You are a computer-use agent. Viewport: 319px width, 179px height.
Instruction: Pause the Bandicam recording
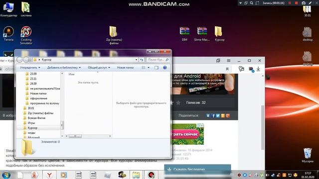[x=290, y=3]
